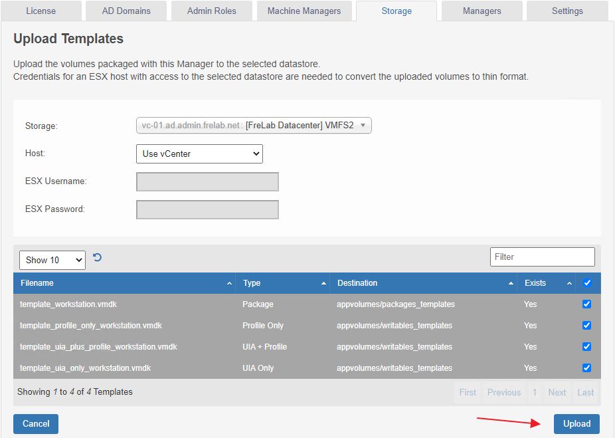The image size is (615, 438).
Task: Sort by Filename column arrow
Action: pyautogui.click(x=230, y=284)
